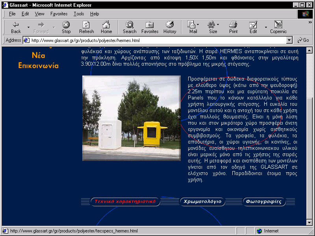Click the Mail toolbar icon

192,27
